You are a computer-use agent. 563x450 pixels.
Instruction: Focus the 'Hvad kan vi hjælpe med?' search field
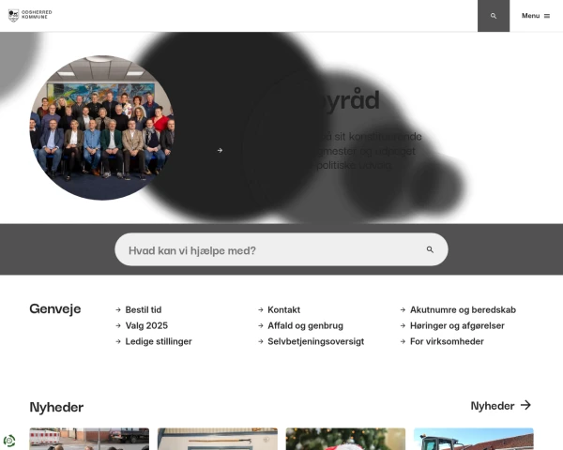pyautogui.click(x=281, y=249)
